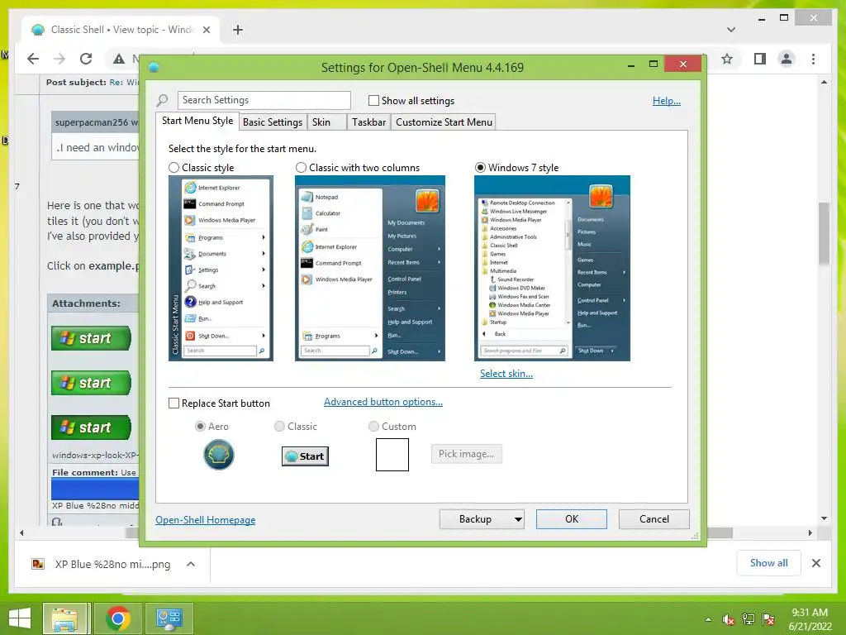Click the Windows 7 style preview image
This screenshot has height=635, width=846.
tap(552, 269)
